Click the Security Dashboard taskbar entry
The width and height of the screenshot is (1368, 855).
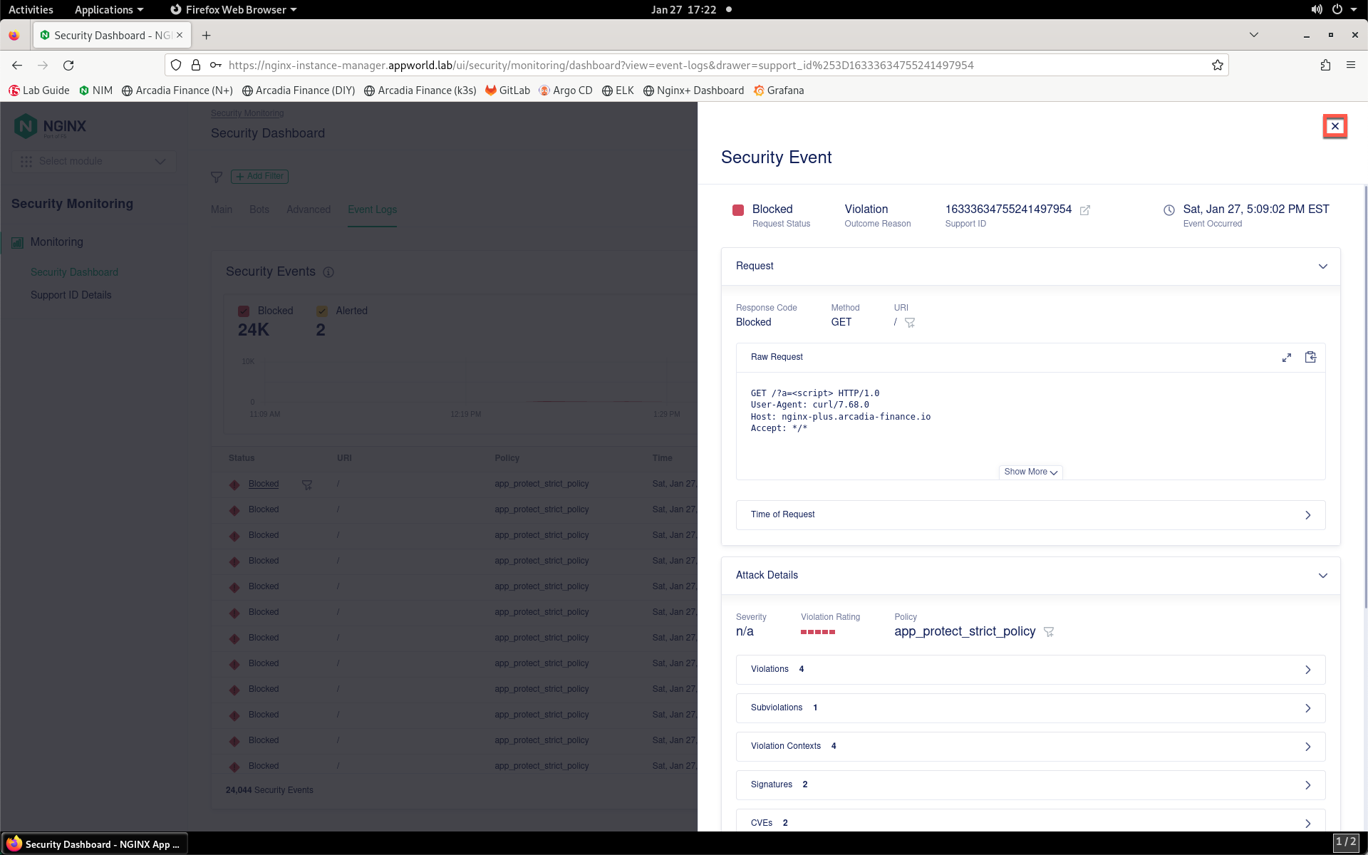point(95,844)
